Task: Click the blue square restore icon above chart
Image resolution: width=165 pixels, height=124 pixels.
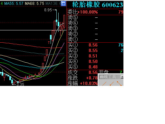Action: [x=63, y=4]
